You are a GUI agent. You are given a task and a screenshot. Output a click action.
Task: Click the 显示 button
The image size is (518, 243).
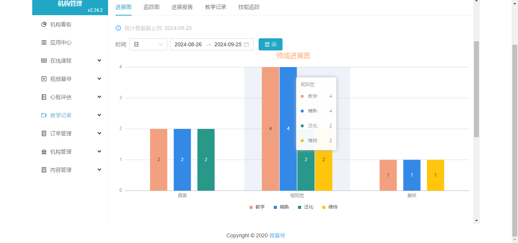point(270,44)
